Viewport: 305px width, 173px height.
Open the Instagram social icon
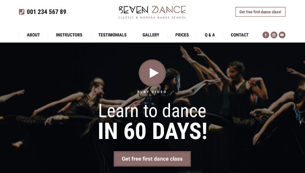pyautogui.click(x=274, y=35)
